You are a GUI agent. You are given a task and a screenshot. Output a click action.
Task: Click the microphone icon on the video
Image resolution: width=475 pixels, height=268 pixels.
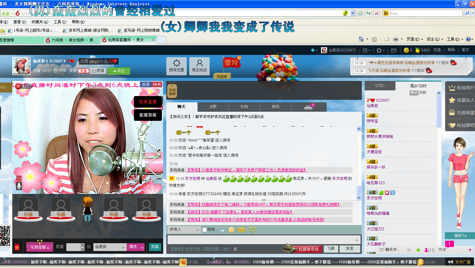pos(19,186)
